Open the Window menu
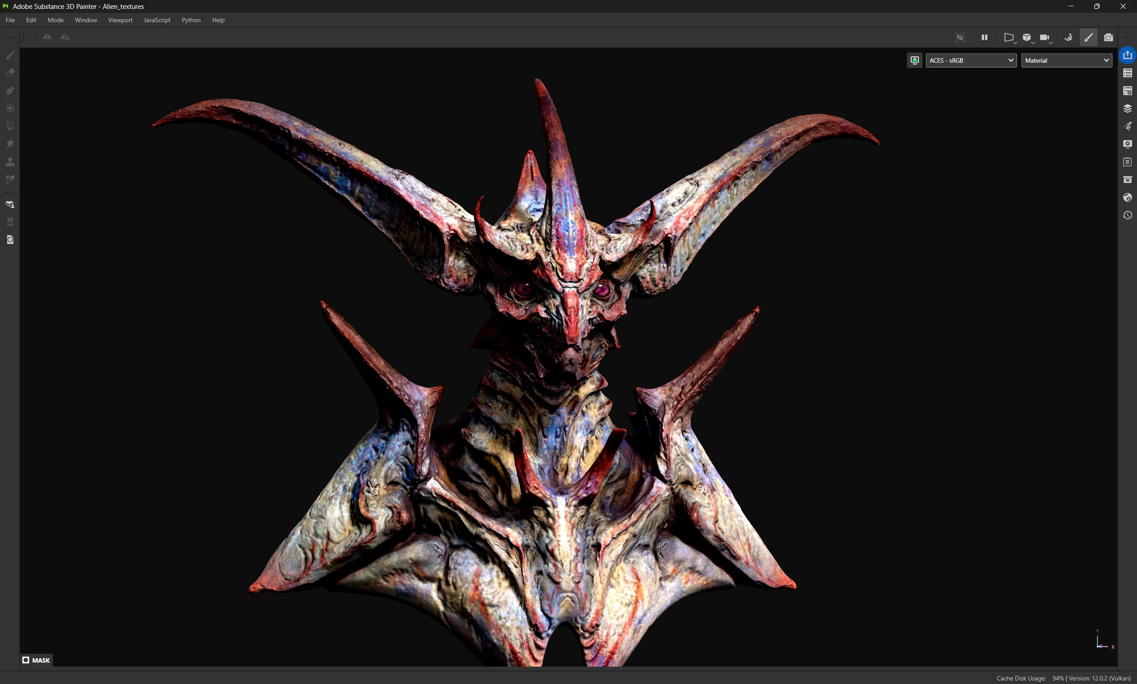This screenshot has width=1137, height=684. tap(86, 20)
